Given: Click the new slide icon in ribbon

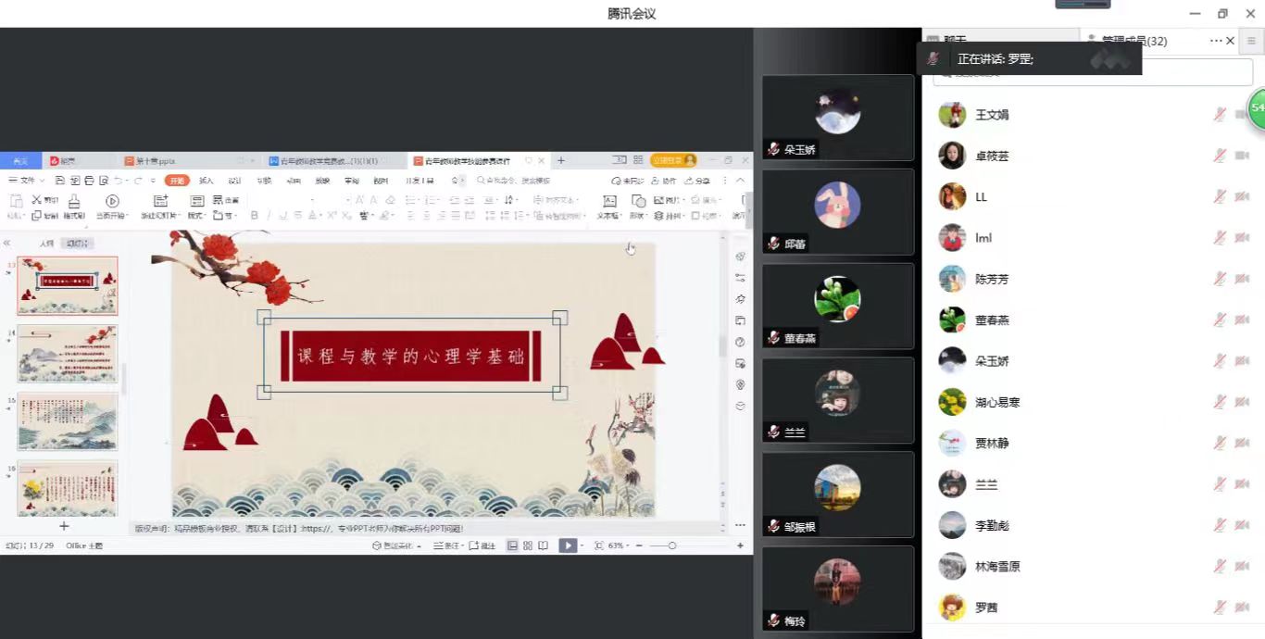Looking at the screenshot, I should (x=160, y=202).
